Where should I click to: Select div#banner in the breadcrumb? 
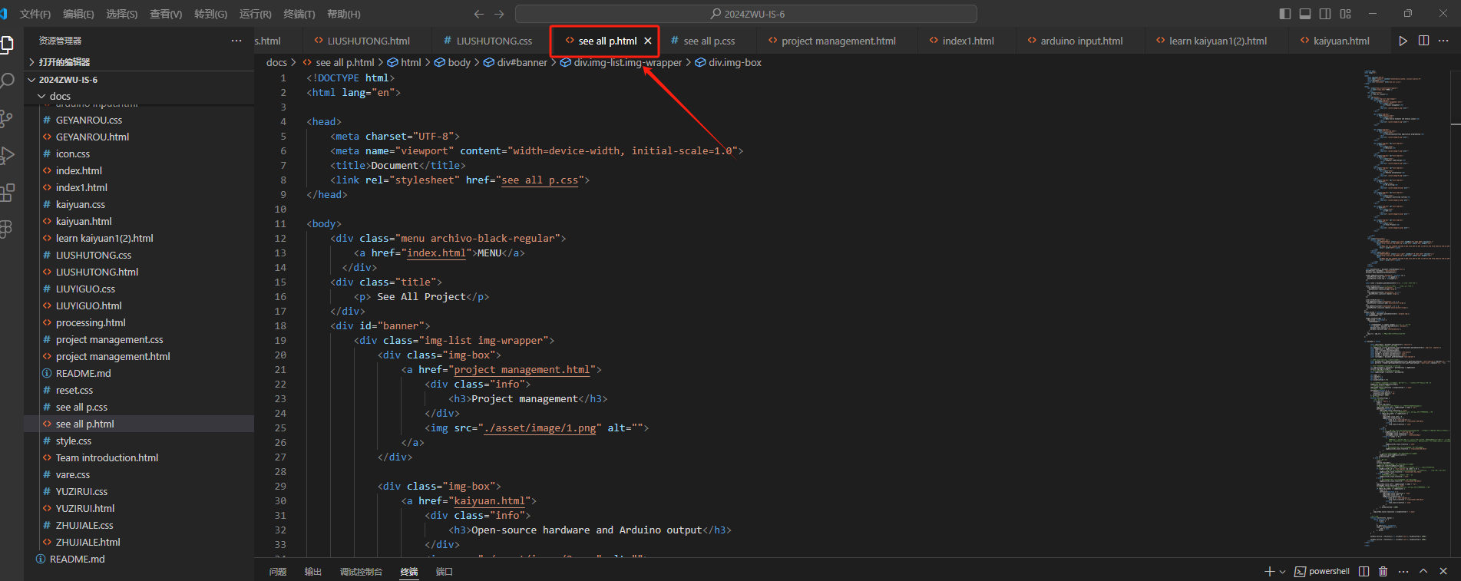coord(515,63)
